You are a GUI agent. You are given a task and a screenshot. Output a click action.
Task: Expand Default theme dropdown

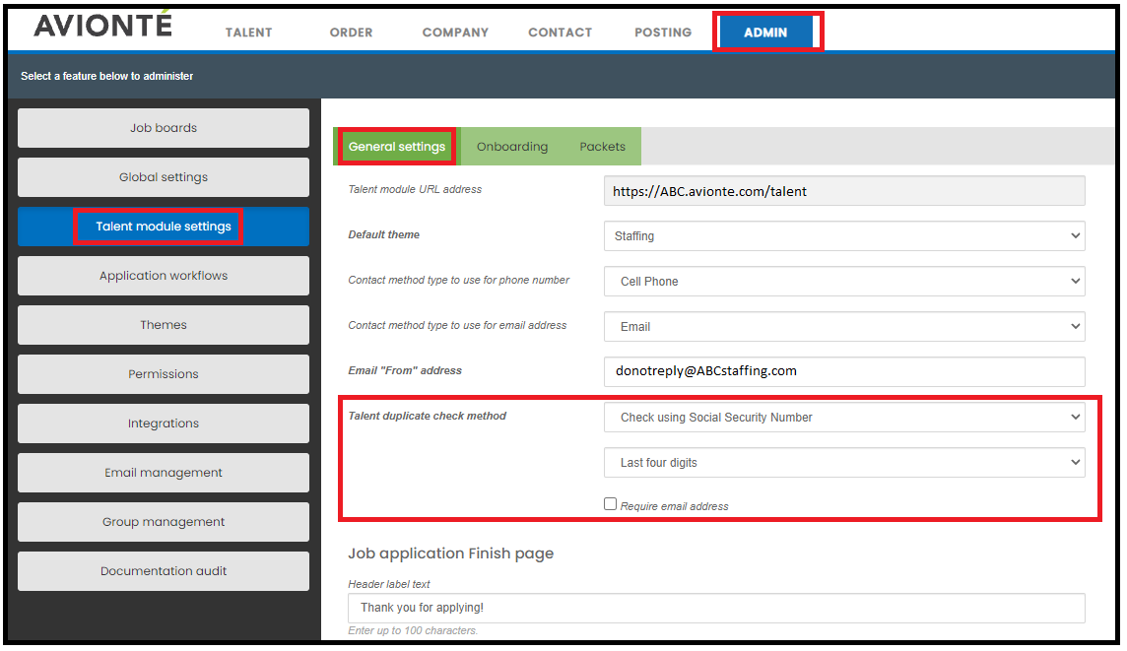pos(844,235)
